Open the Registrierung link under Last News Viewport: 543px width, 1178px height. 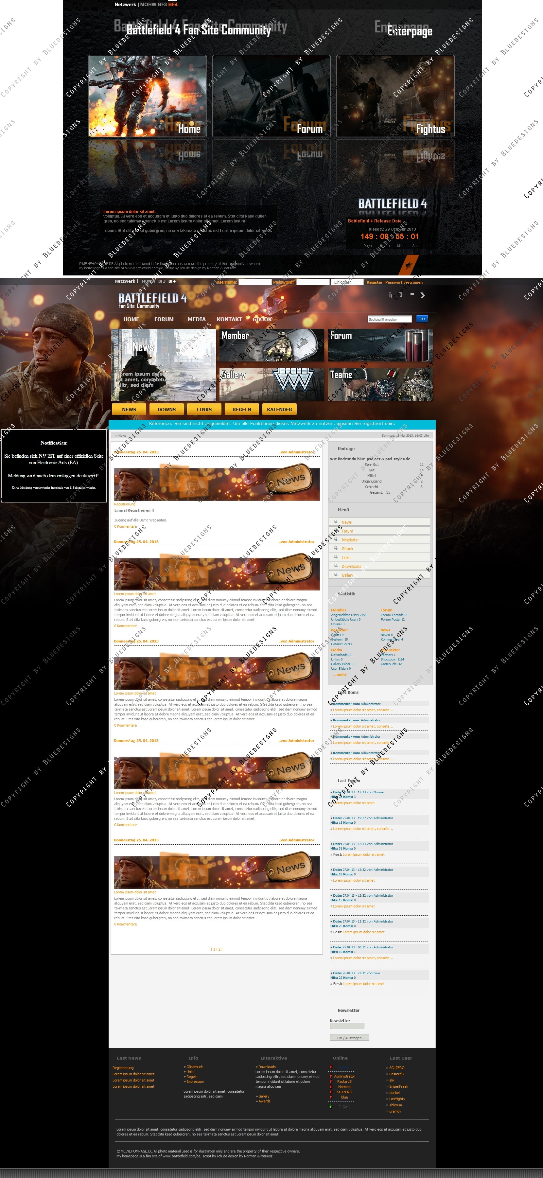(123, 1067)
